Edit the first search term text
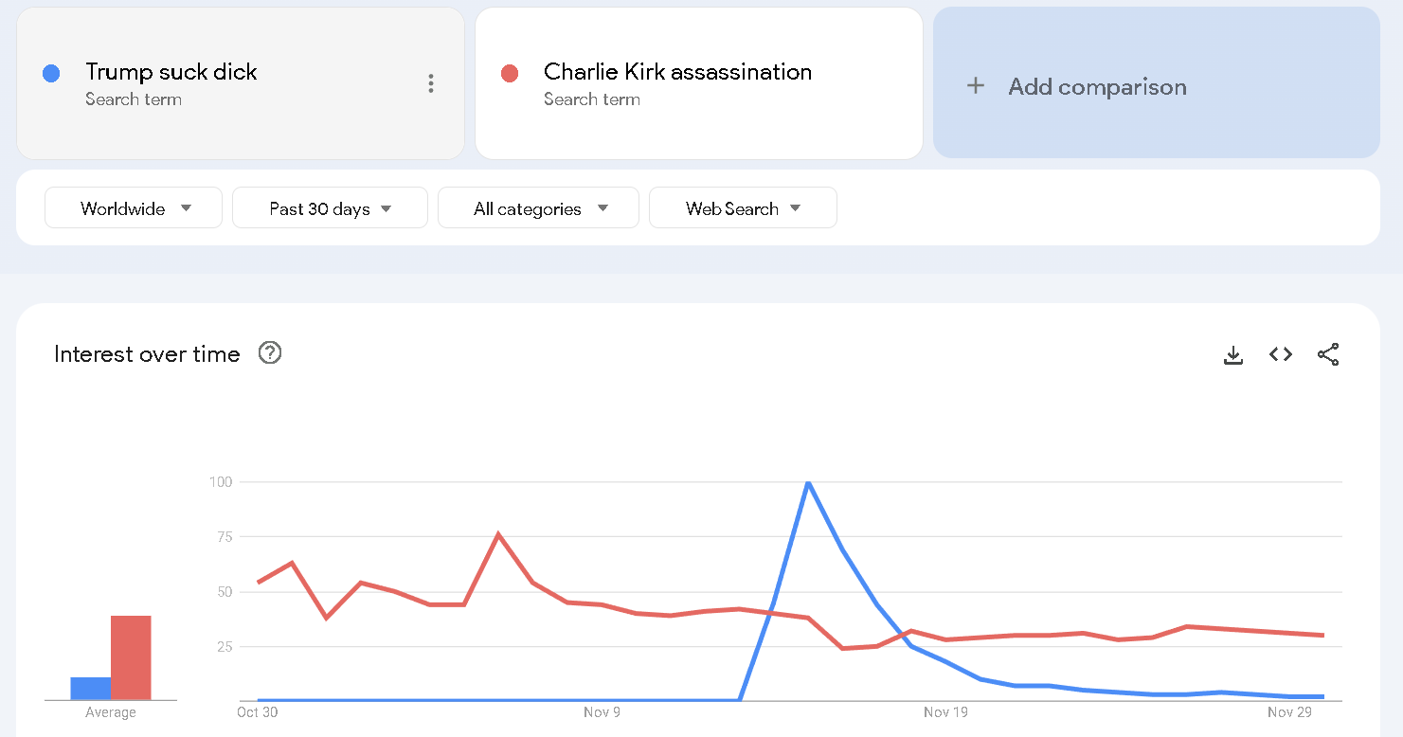This screenshot has width=1403, height=737. point(171,72)
